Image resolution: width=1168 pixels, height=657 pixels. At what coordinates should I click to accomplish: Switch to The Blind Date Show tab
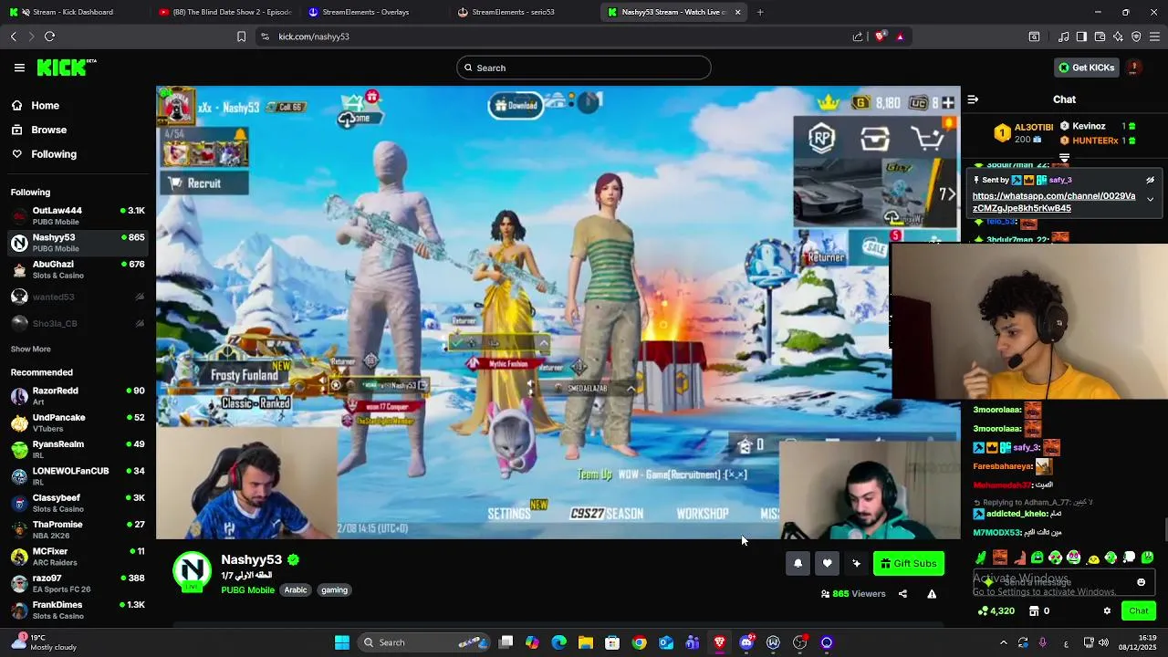(x=224, y=12)
